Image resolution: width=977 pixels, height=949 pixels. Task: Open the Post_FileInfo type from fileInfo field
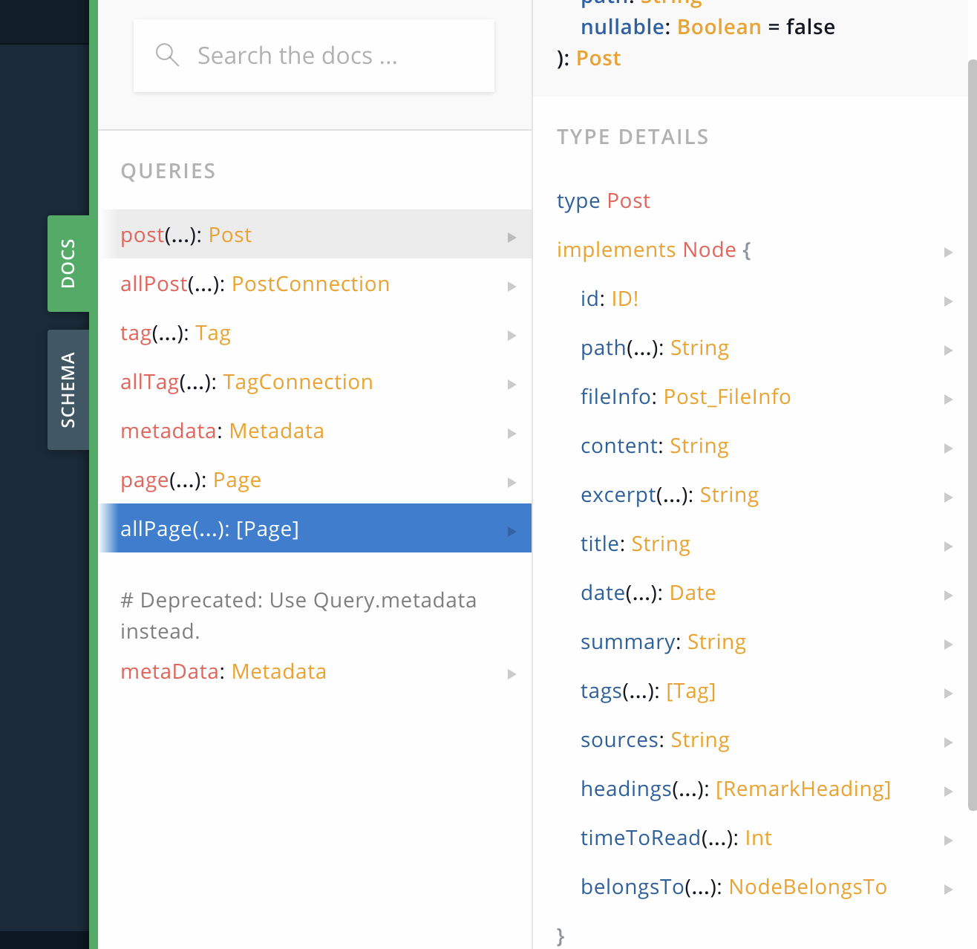click(727, 397)
